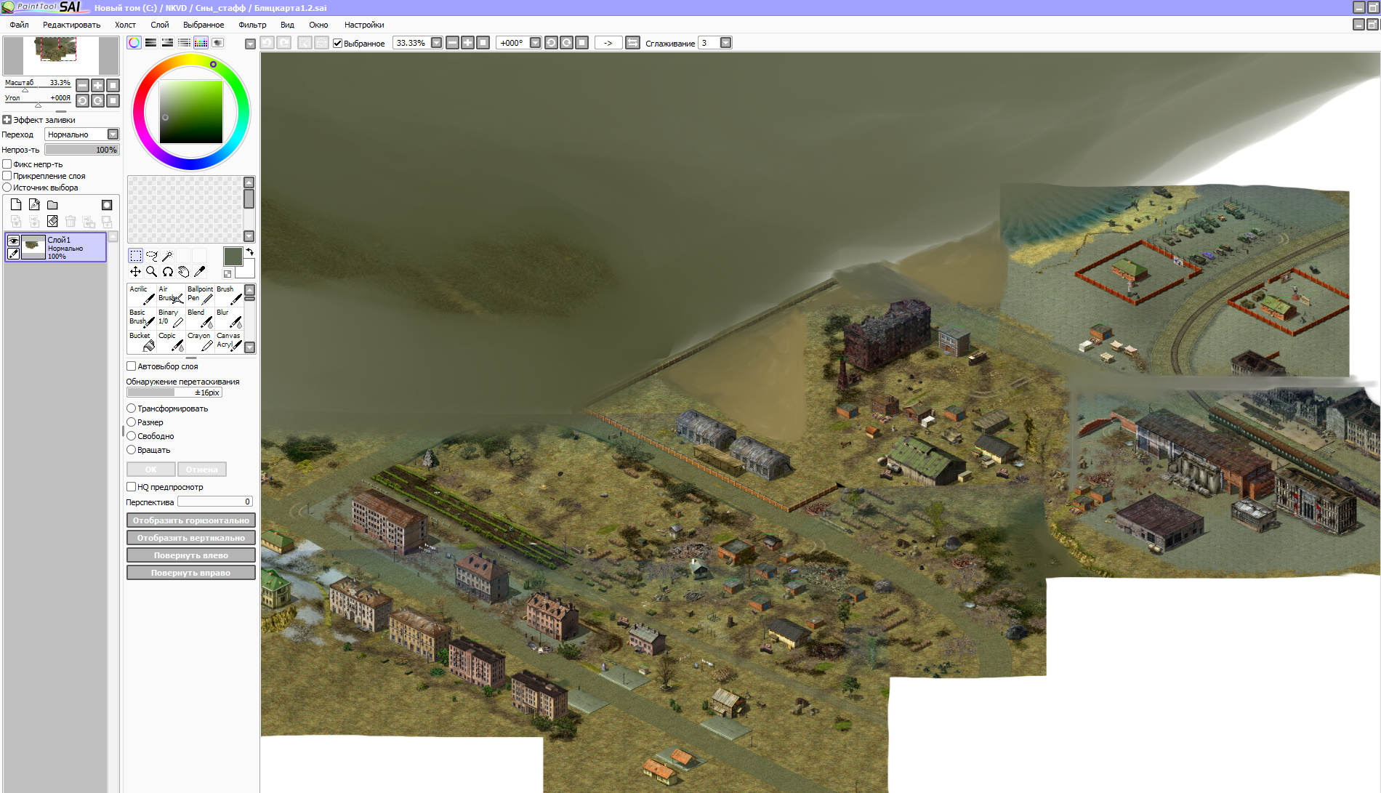Choose the Binary 1/0 pen tool
The image size is (1381, 793).
pyautogui.click(x=171, y=318)
